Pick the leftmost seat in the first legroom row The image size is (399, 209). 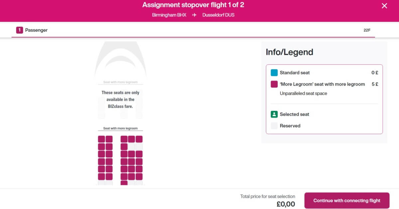pyautogui.click(x=101, y=139)
